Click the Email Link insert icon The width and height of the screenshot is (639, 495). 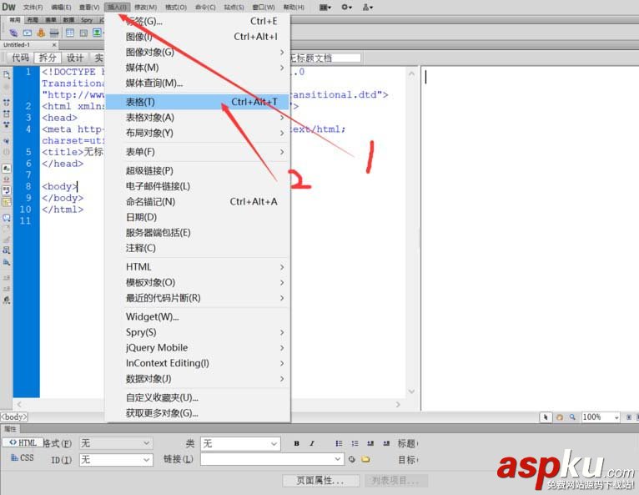pyautogui.click(x=28, y=33)
